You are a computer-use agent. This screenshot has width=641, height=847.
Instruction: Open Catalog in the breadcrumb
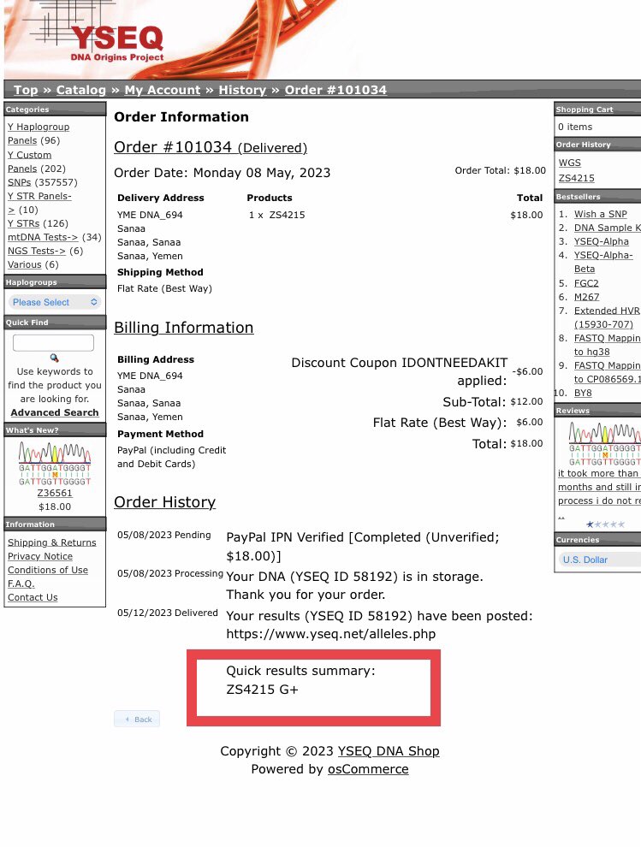tap(81, 90)
